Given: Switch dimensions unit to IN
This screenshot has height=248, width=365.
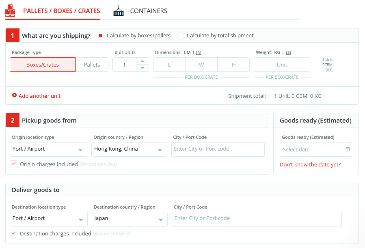Looking at the screenshot, I should 199,52.
